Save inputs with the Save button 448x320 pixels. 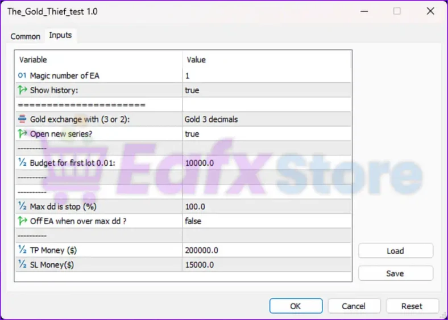(396, 273)
